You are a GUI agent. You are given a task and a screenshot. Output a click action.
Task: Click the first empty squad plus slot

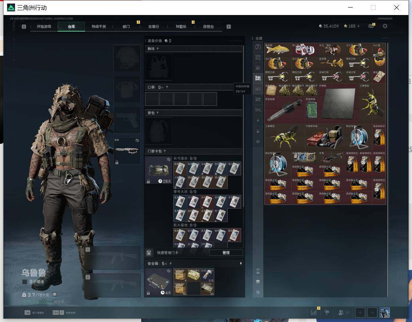[x=360, y=313]
